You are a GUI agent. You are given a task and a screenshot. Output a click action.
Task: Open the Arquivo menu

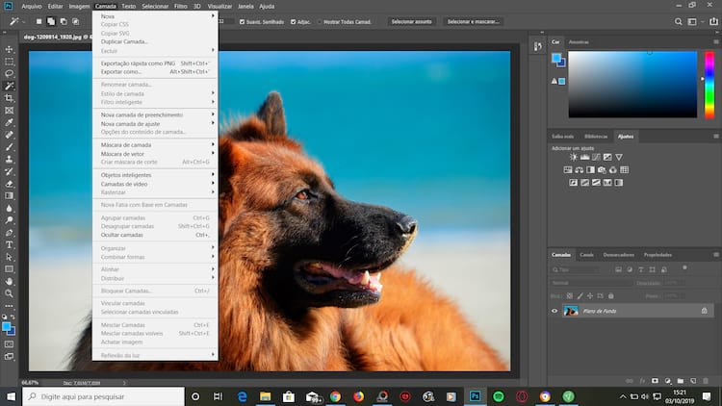[x=32, y=7]
